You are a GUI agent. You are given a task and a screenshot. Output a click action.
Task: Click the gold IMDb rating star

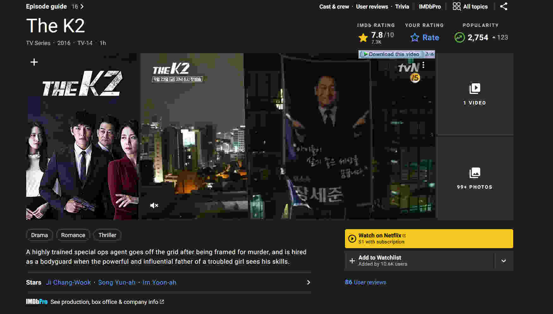coord(363,38)
